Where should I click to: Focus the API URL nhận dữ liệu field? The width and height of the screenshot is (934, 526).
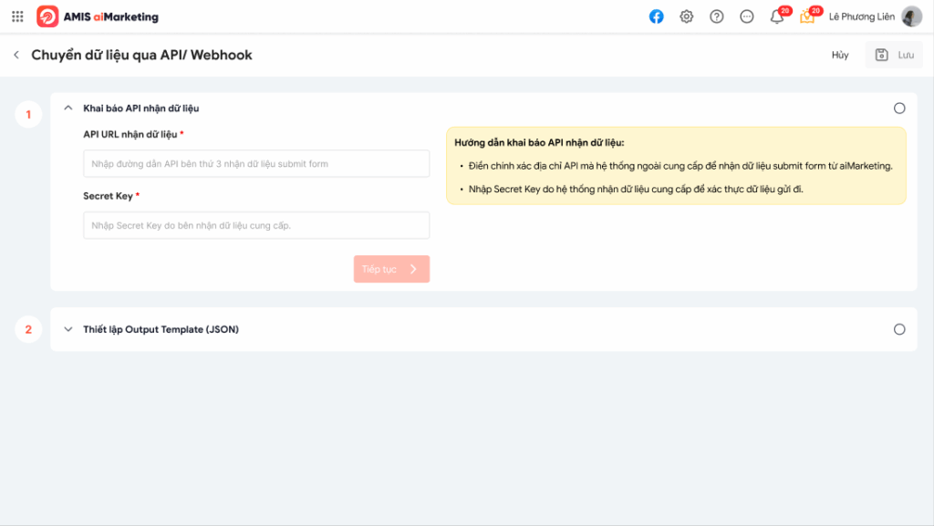click(x=256, y=164)
